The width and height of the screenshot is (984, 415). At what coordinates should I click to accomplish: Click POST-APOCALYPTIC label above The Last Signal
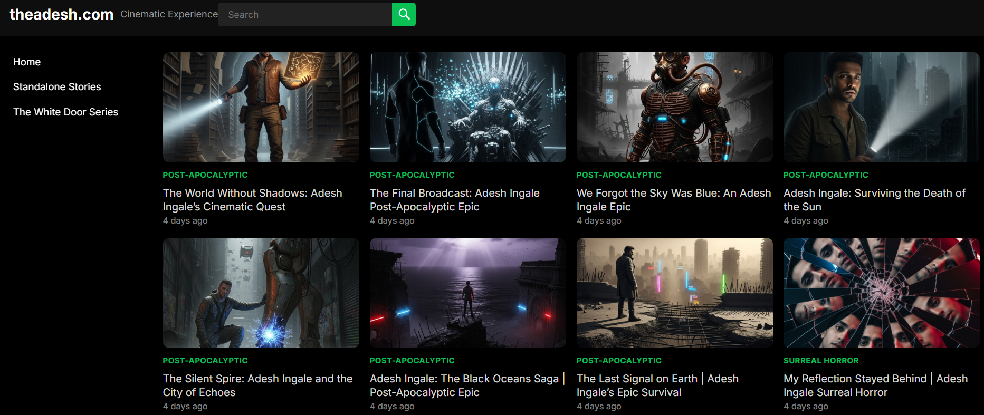[x=619, y=361]
